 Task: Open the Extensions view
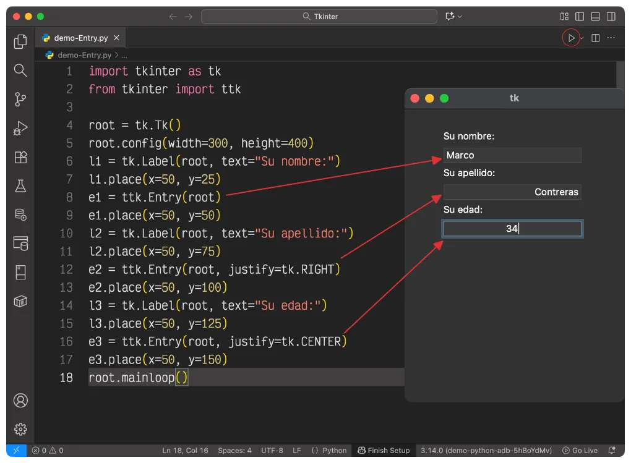coord(20,157)
